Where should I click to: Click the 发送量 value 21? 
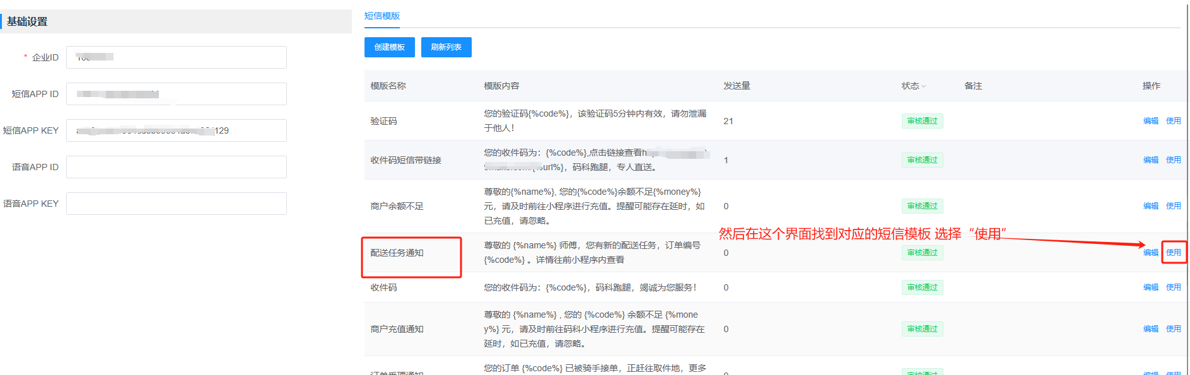pyautogui.click(x=728, y=121)
